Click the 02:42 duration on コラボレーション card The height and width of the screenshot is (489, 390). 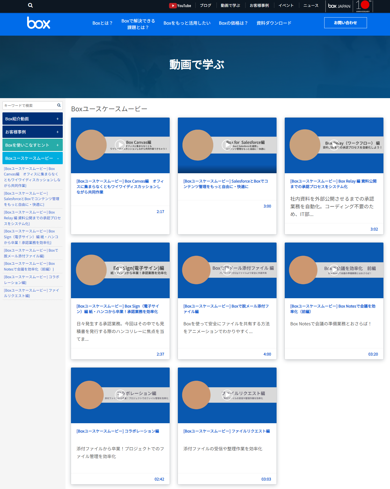159,479
